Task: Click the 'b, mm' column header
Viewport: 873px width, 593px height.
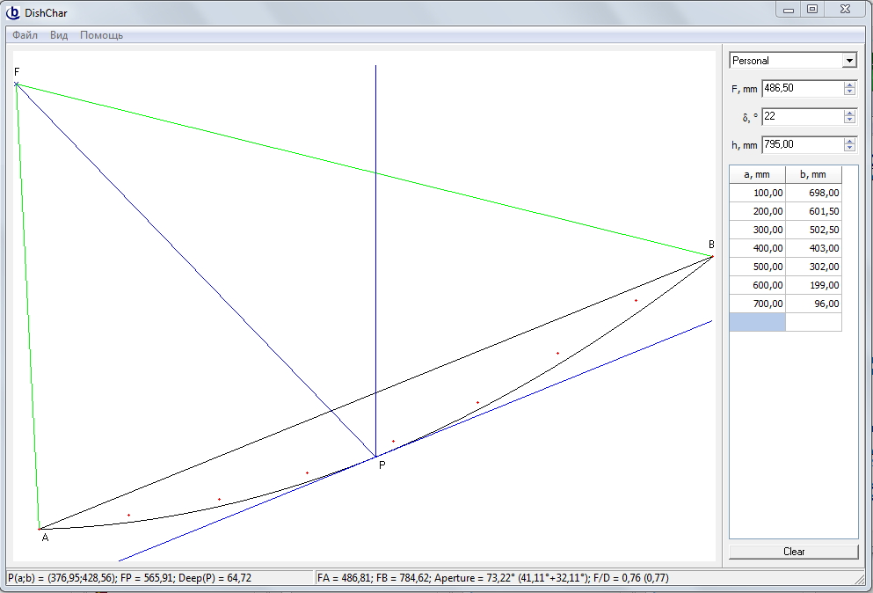Action: tap(813, 174)
